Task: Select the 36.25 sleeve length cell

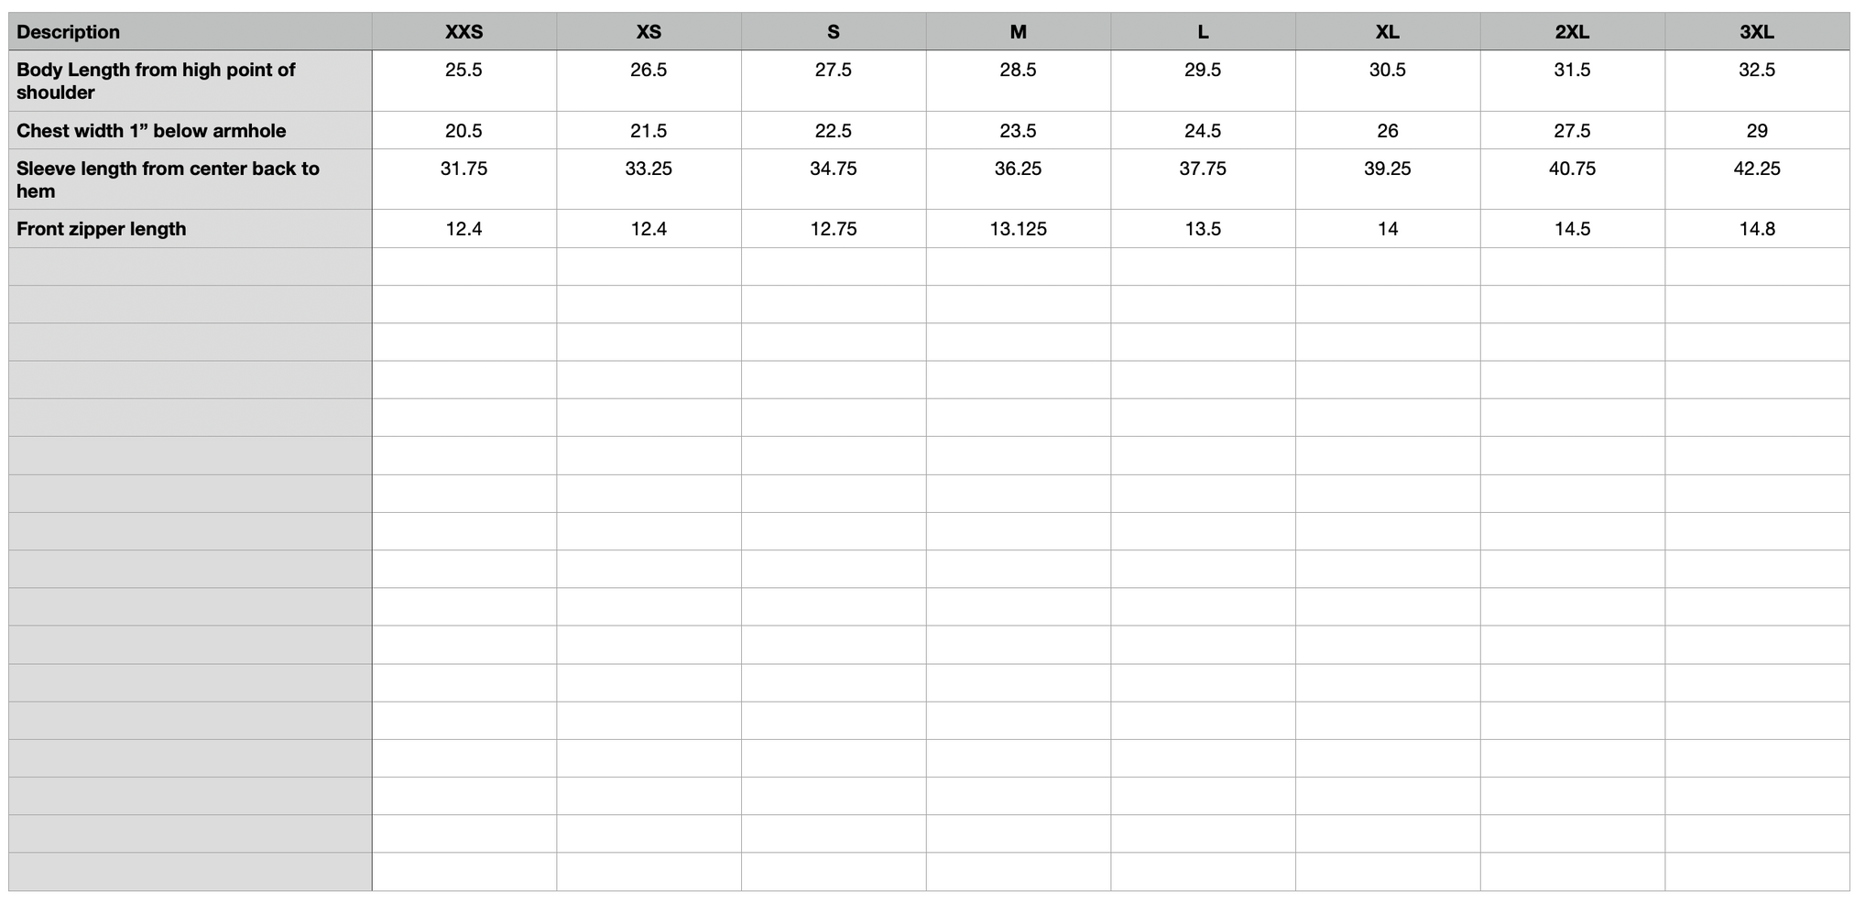Action: click(1018, 169)
